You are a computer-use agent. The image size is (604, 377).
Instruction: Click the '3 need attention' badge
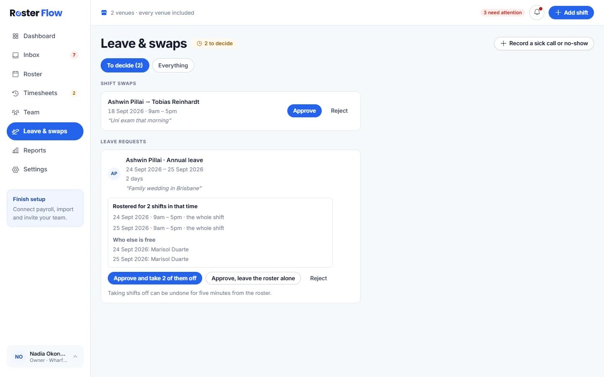(x=502, y=13)
